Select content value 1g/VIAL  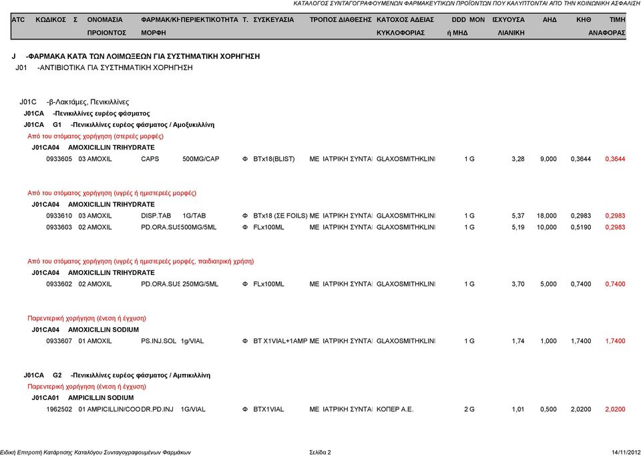coord(192,340)
